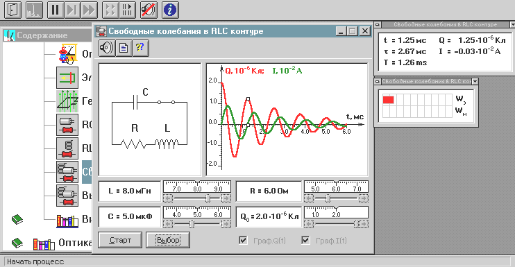The height and width of the screenshot is (267, 515).
Task: Click the C slider thumb
Action: [192, 224]
